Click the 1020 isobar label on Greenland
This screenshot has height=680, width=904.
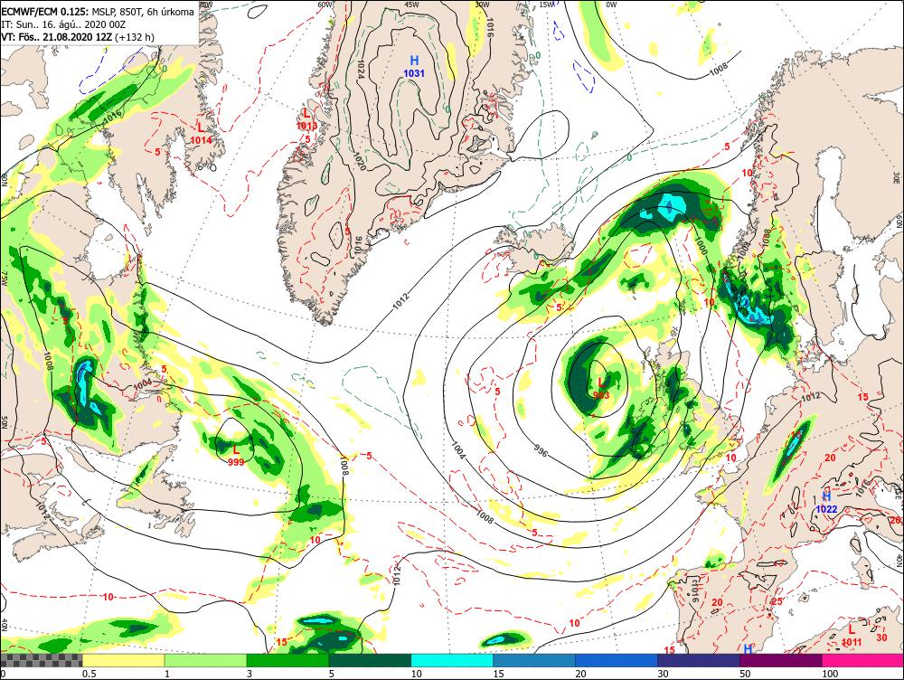point(359,162)
